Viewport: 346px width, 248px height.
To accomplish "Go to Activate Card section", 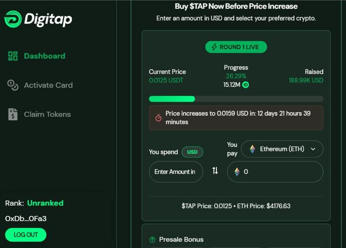I will 40,85.
